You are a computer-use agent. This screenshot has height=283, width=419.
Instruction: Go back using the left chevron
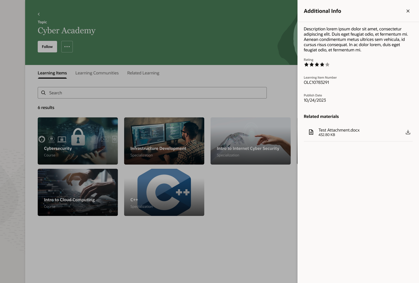39,14
